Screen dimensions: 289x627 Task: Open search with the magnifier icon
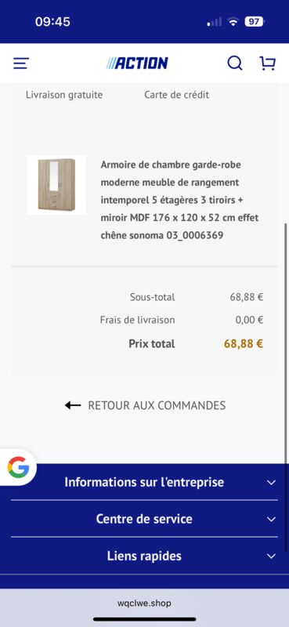tap(235, 63)
